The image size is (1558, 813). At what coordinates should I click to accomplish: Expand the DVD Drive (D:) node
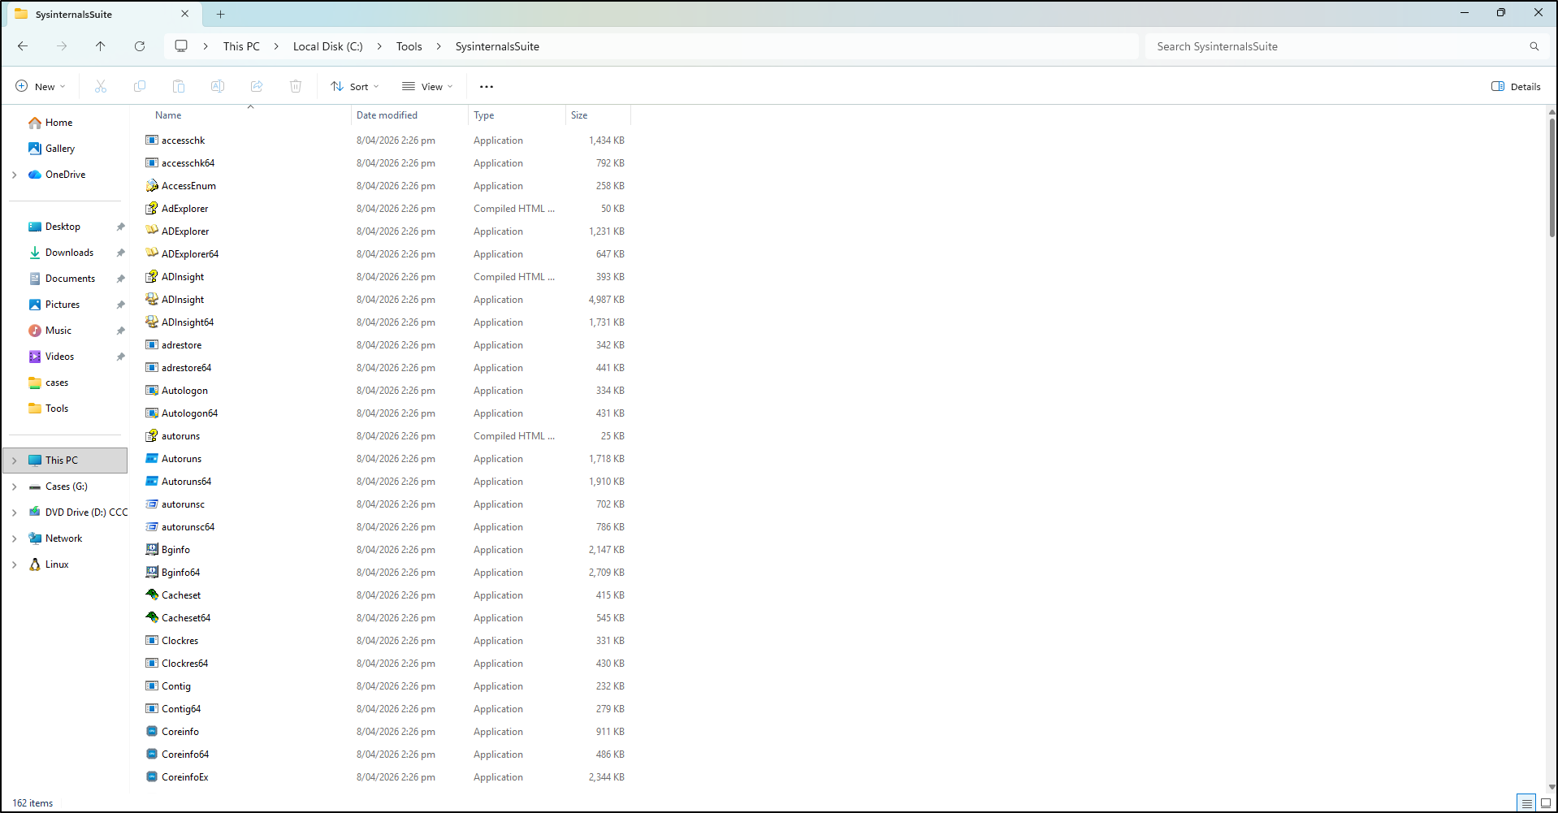[x=14, y=512]
